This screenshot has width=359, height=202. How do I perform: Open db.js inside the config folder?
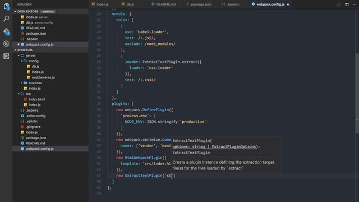click(50, 66)
